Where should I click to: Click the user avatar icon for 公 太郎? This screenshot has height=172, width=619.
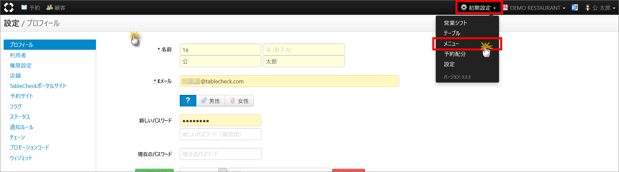[x=588, y=8]
